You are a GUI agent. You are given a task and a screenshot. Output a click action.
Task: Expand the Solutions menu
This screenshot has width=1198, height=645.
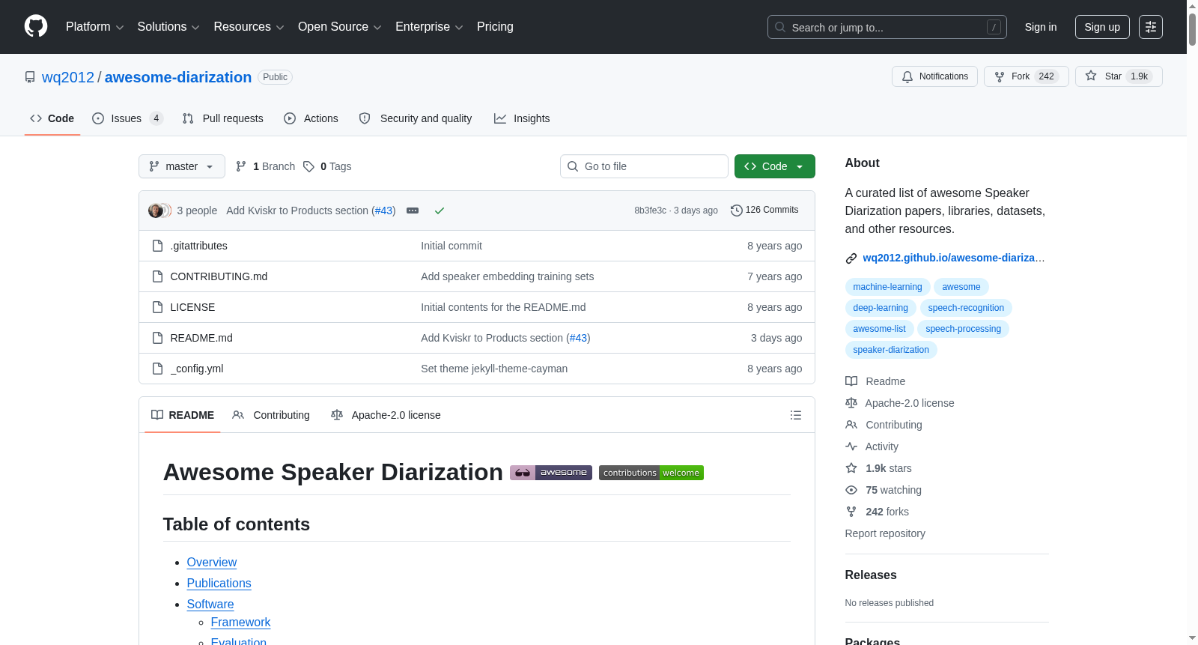coord(168,27)
